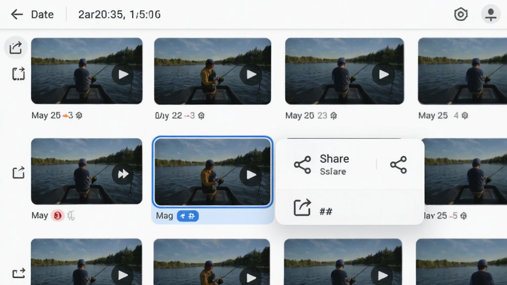This screenshot has height=285, width=507.
Task: Click the rotate-share icon below the top sidebar icon
Action: click(18, 74)
